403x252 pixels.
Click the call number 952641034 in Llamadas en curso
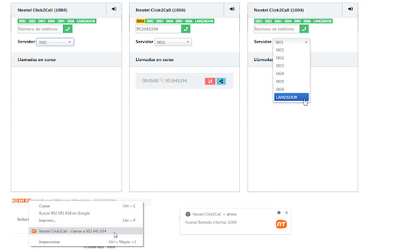[176, 81]
